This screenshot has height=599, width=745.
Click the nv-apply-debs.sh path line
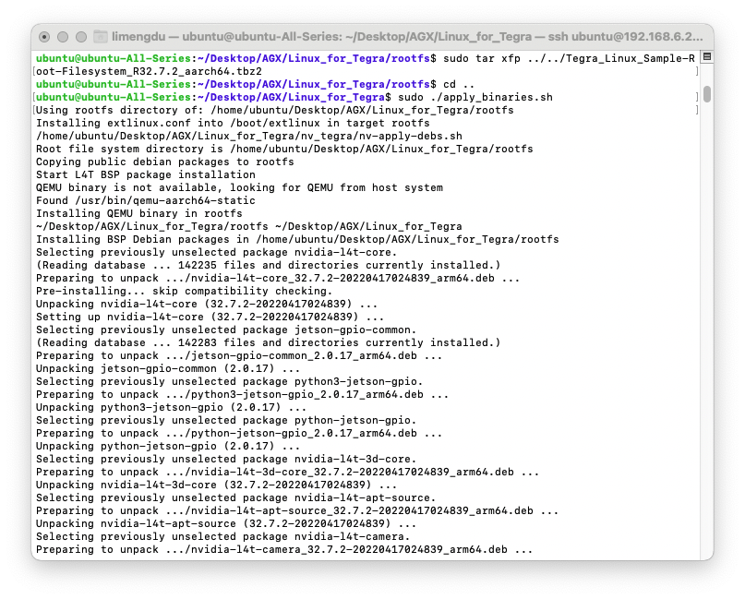[x=249, y=136]
